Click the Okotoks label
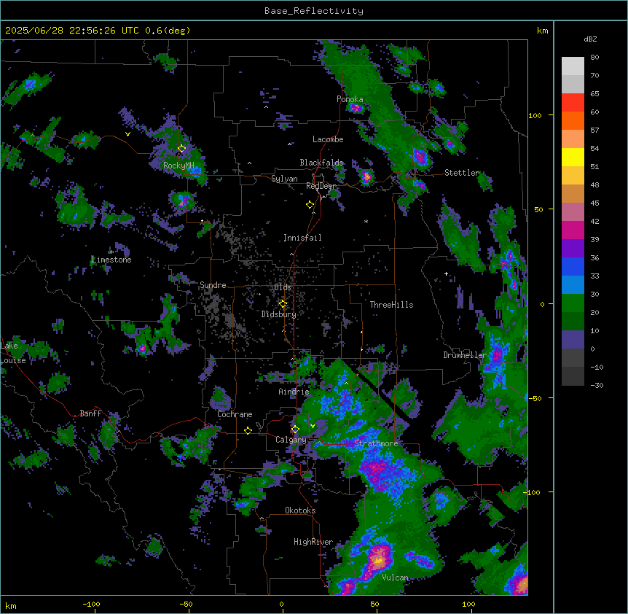Viewport: 628px width, 614px height. (300, 510)
